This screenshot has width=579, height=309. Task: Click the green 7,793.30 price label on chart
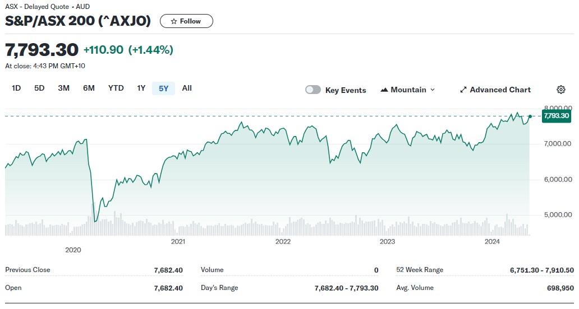(x=557, y=116)
